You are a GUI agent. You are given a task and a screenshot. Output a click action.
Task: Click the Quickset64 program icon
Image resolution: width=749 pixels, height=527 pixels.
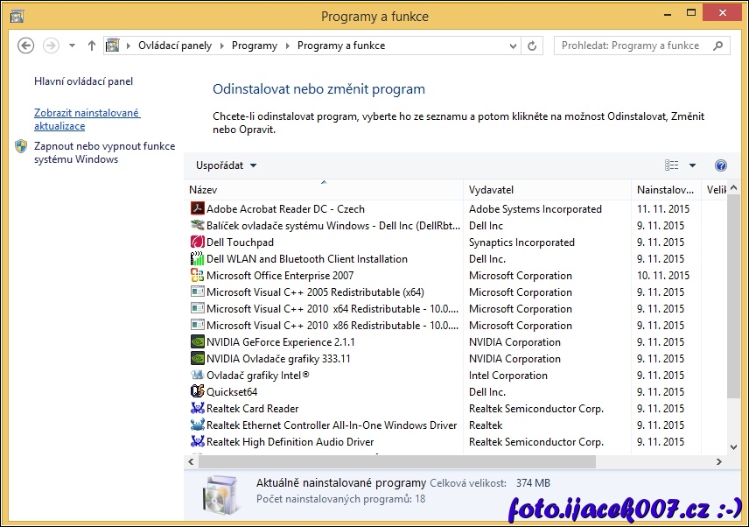(x=197, y=392)
